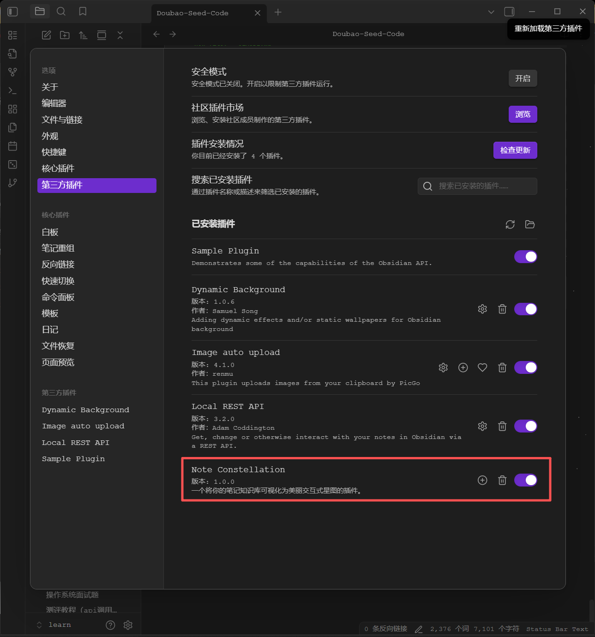Turn off Note Constellation plugin
Image resolution: width=595 pixels, height=637 pixels.
point(526,480)
